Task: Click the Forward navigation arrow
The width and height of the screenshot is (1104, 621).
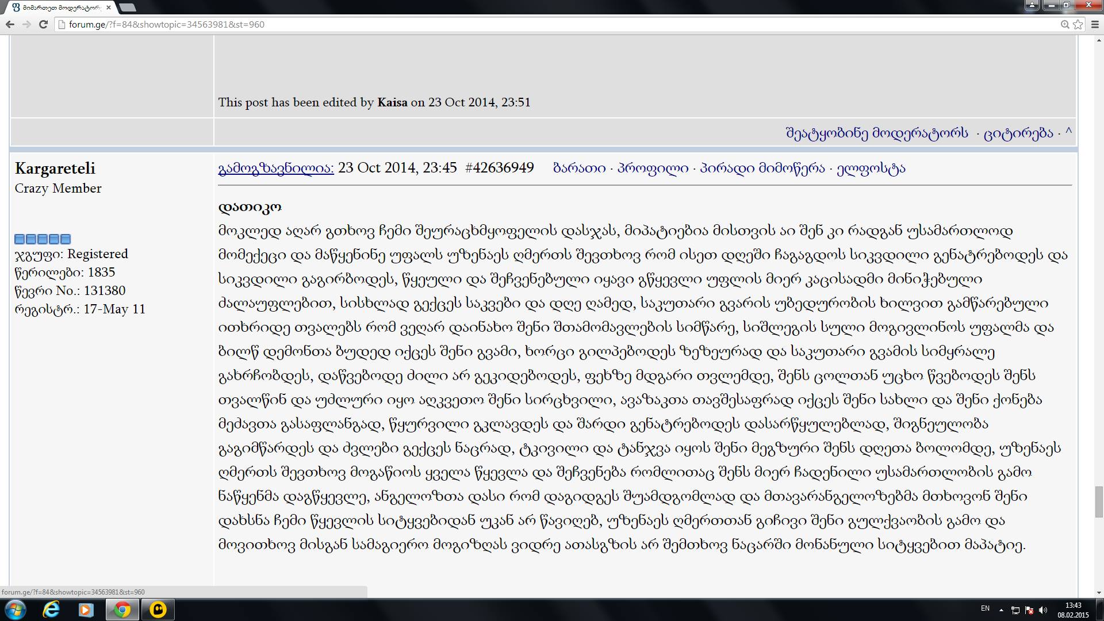Action: 26,24
